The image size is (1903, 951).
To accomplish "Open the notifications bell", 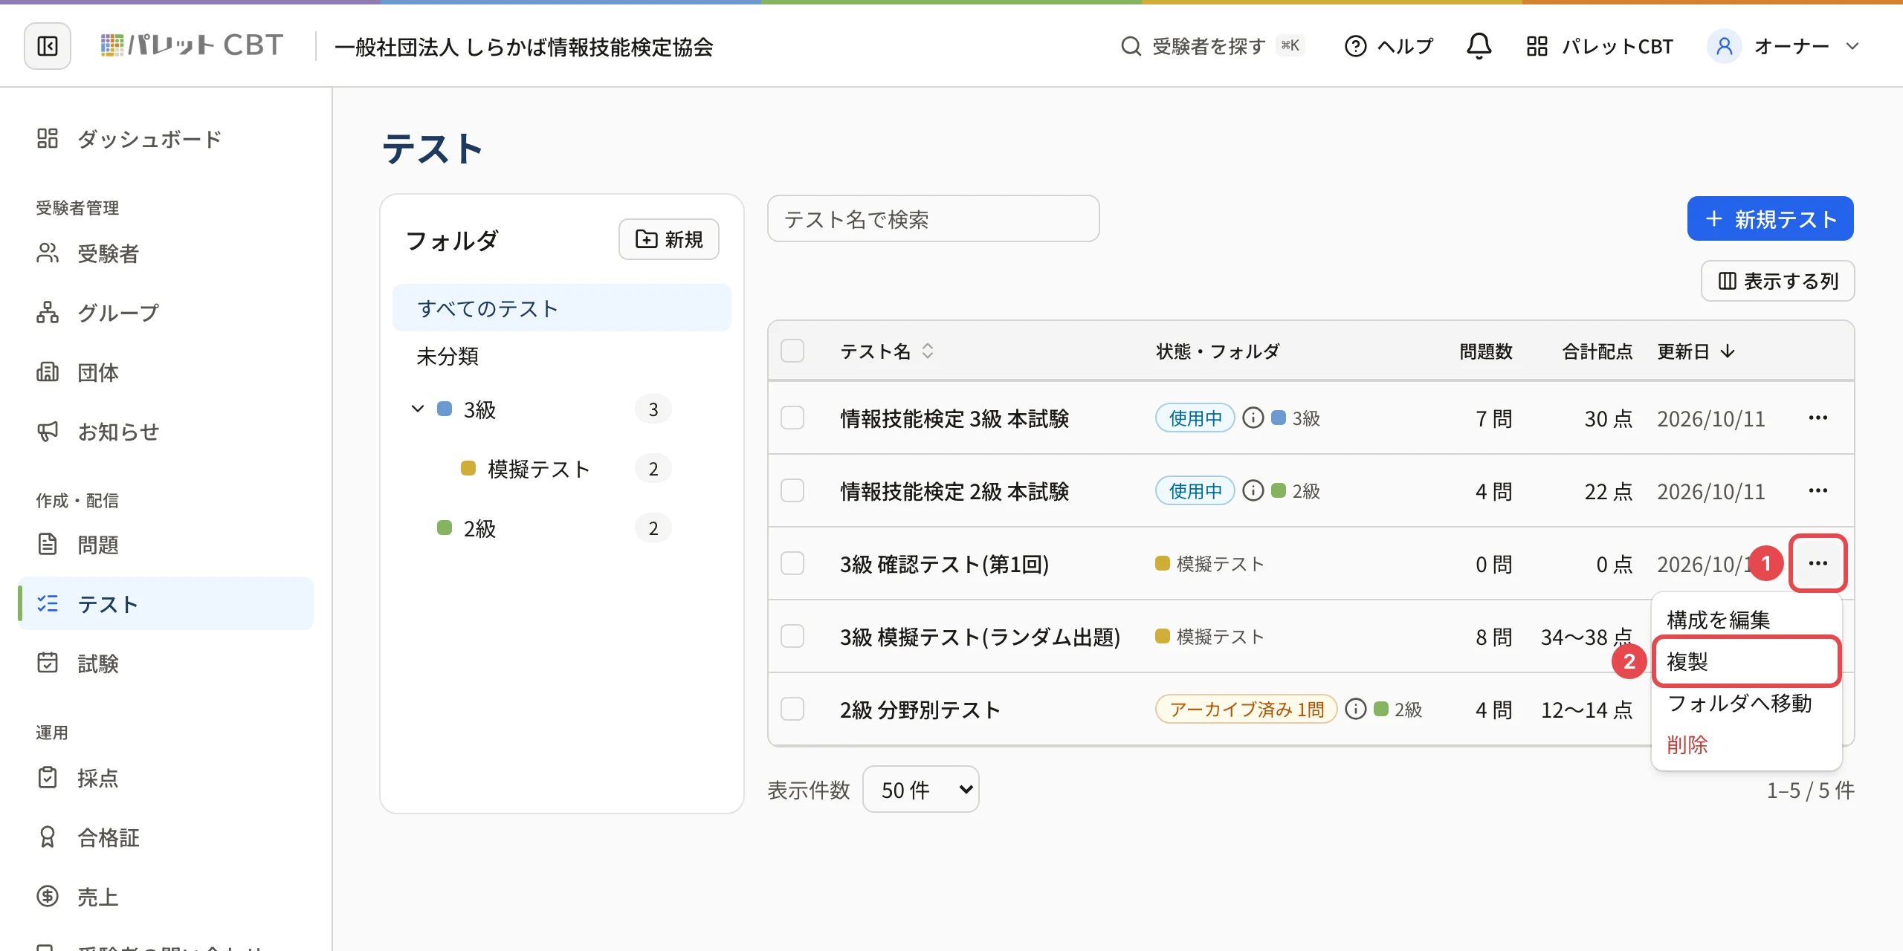I will coord(1479,46).
